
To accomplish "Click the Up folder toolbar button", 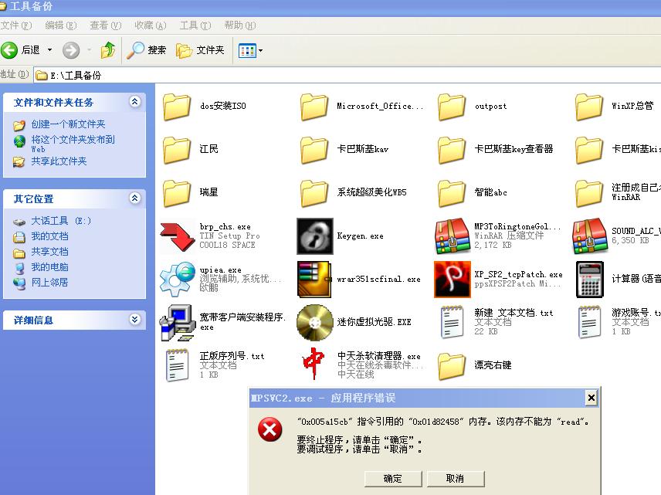I will [108, 50].
